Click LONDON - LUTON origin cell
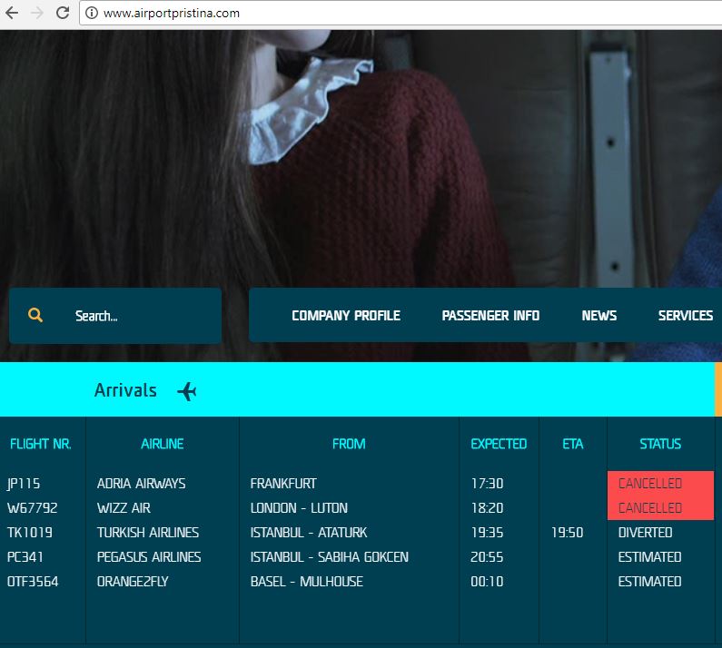This screenshot has height=648, width=722. pyautogui.click(x=299, y=508)
